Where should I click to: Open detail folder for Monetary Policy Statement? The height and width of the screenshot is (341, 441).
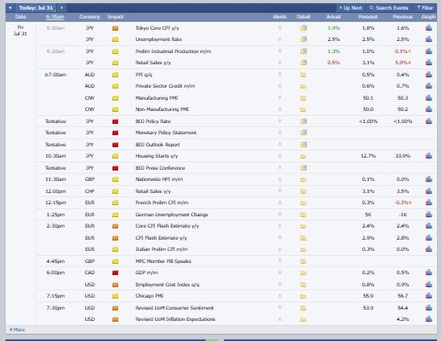coord(303,133)
